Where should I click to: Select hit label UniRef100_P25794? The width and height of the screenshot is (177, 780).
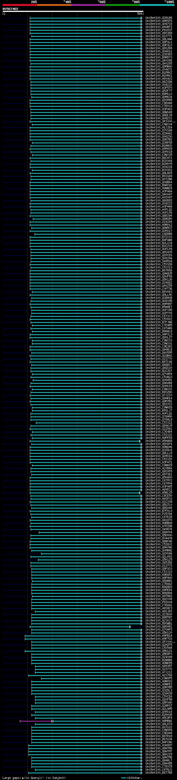tap(158, 514)
